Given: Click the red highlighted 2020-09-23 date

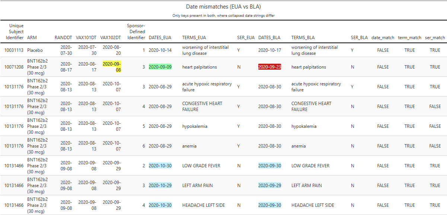Looking at the screenshot, I should [x=269, y=67].
